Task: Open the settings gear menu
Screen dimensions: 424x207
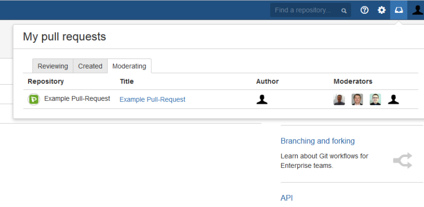Action: [x=382, y=10]
